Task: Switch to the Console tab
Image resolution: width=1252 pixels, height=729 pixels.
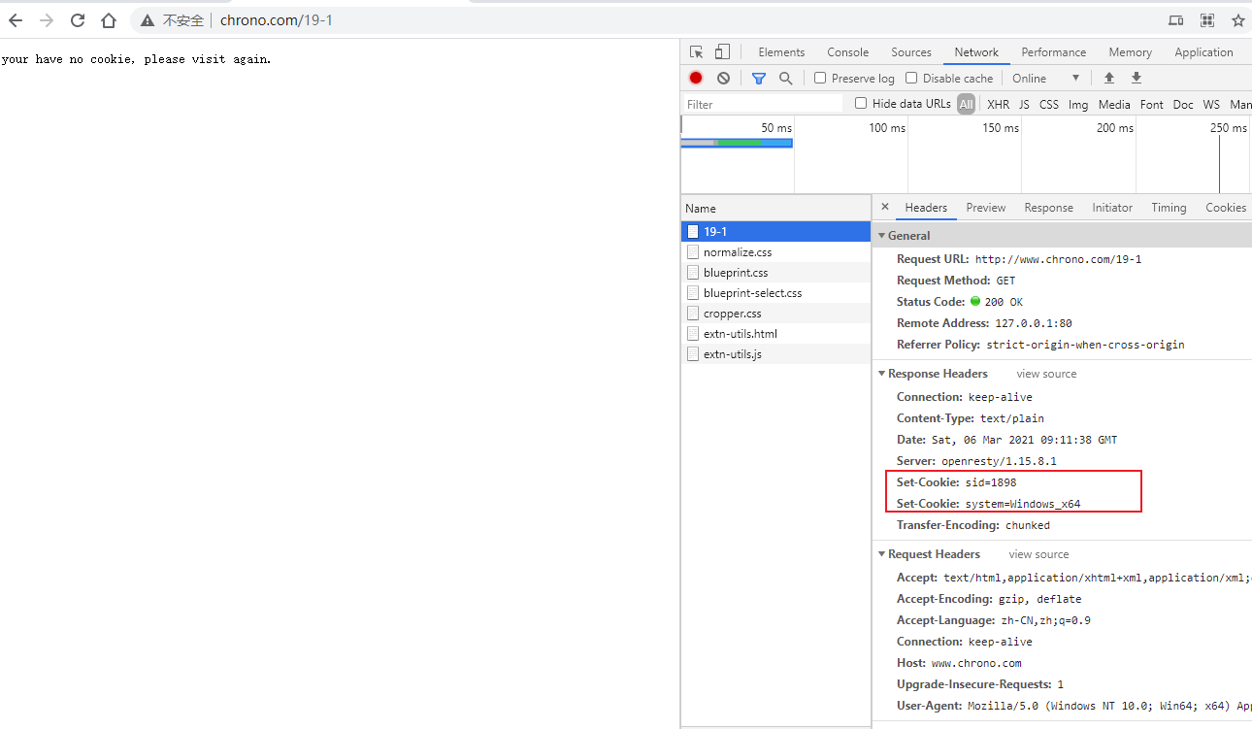Action: coord(847,52)
